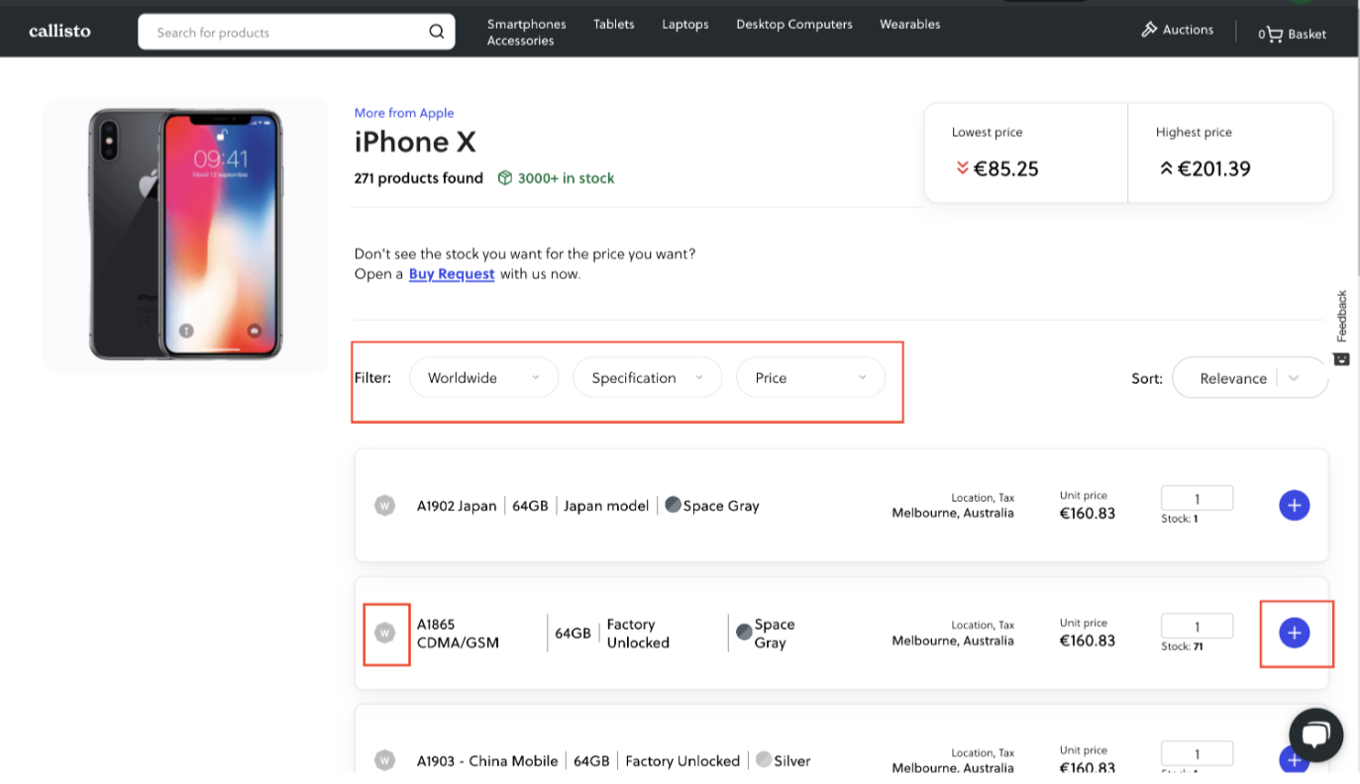The image size is (1360, 784).
Task: Click the W badge on A1865 CDMA/GSM row
Action: (384, 633)
